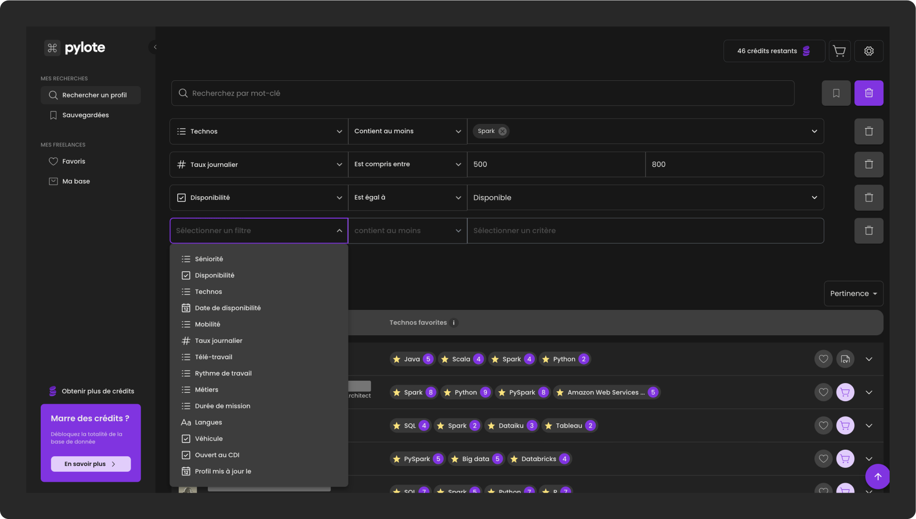The height and width of the screenshot is (519, 916).
Task: Go to Sauvegardées searches
Action: pos(90,115)
